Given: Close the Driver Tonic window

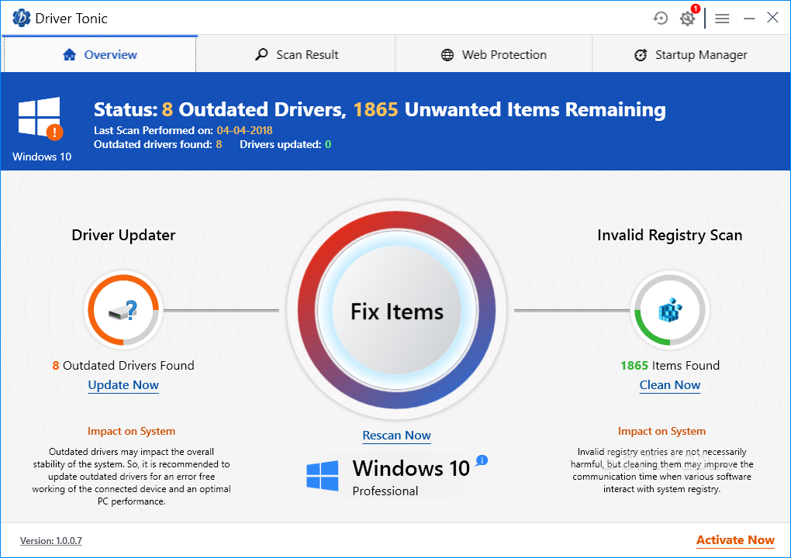Looking at the screenshot, I should (x=772, y=18).
